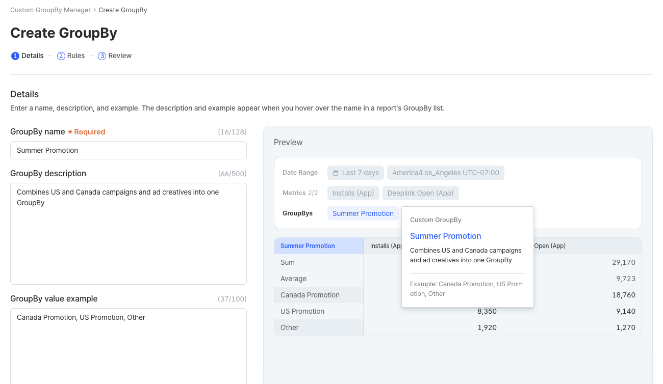Click the (16/128) character counter
Image resolution: width=663 pixels, height=384 pixels.
pyautogui.click(x=232, y=132)
